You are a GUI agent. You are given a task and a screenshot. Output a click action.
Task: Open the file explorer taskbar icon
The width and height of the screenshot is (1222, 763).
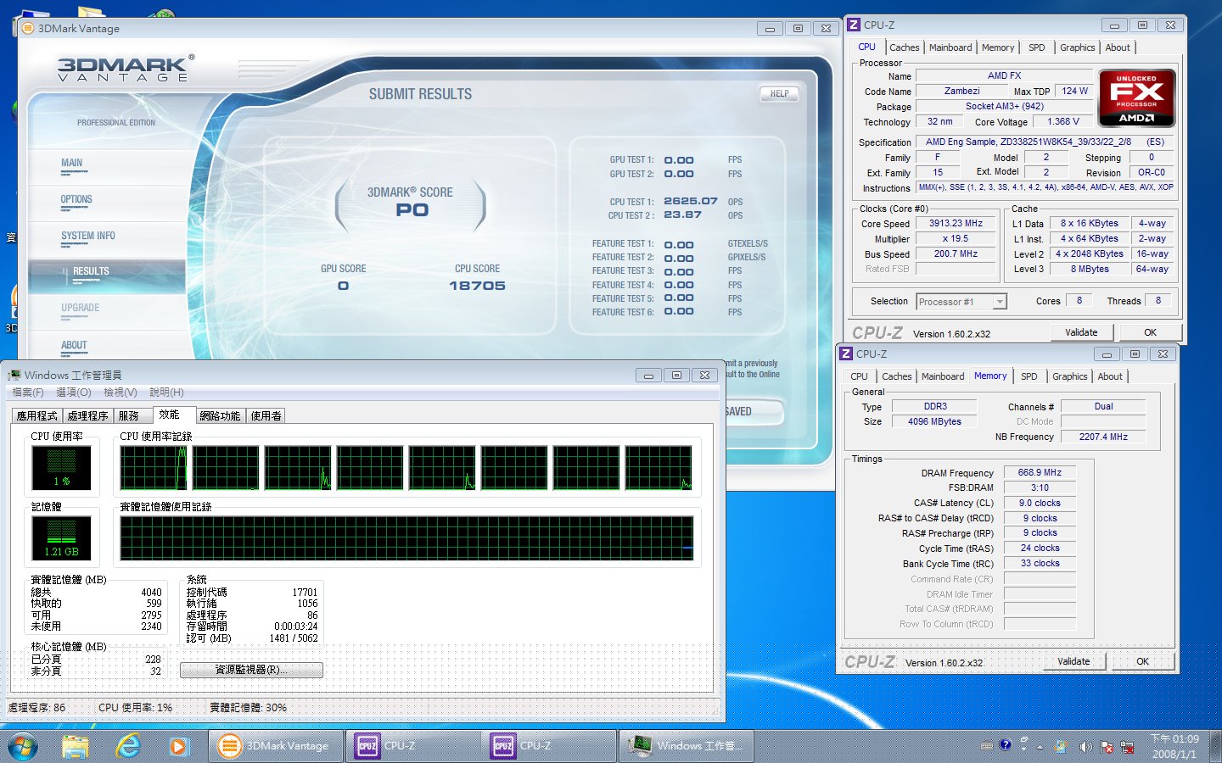tap(76, 746)
